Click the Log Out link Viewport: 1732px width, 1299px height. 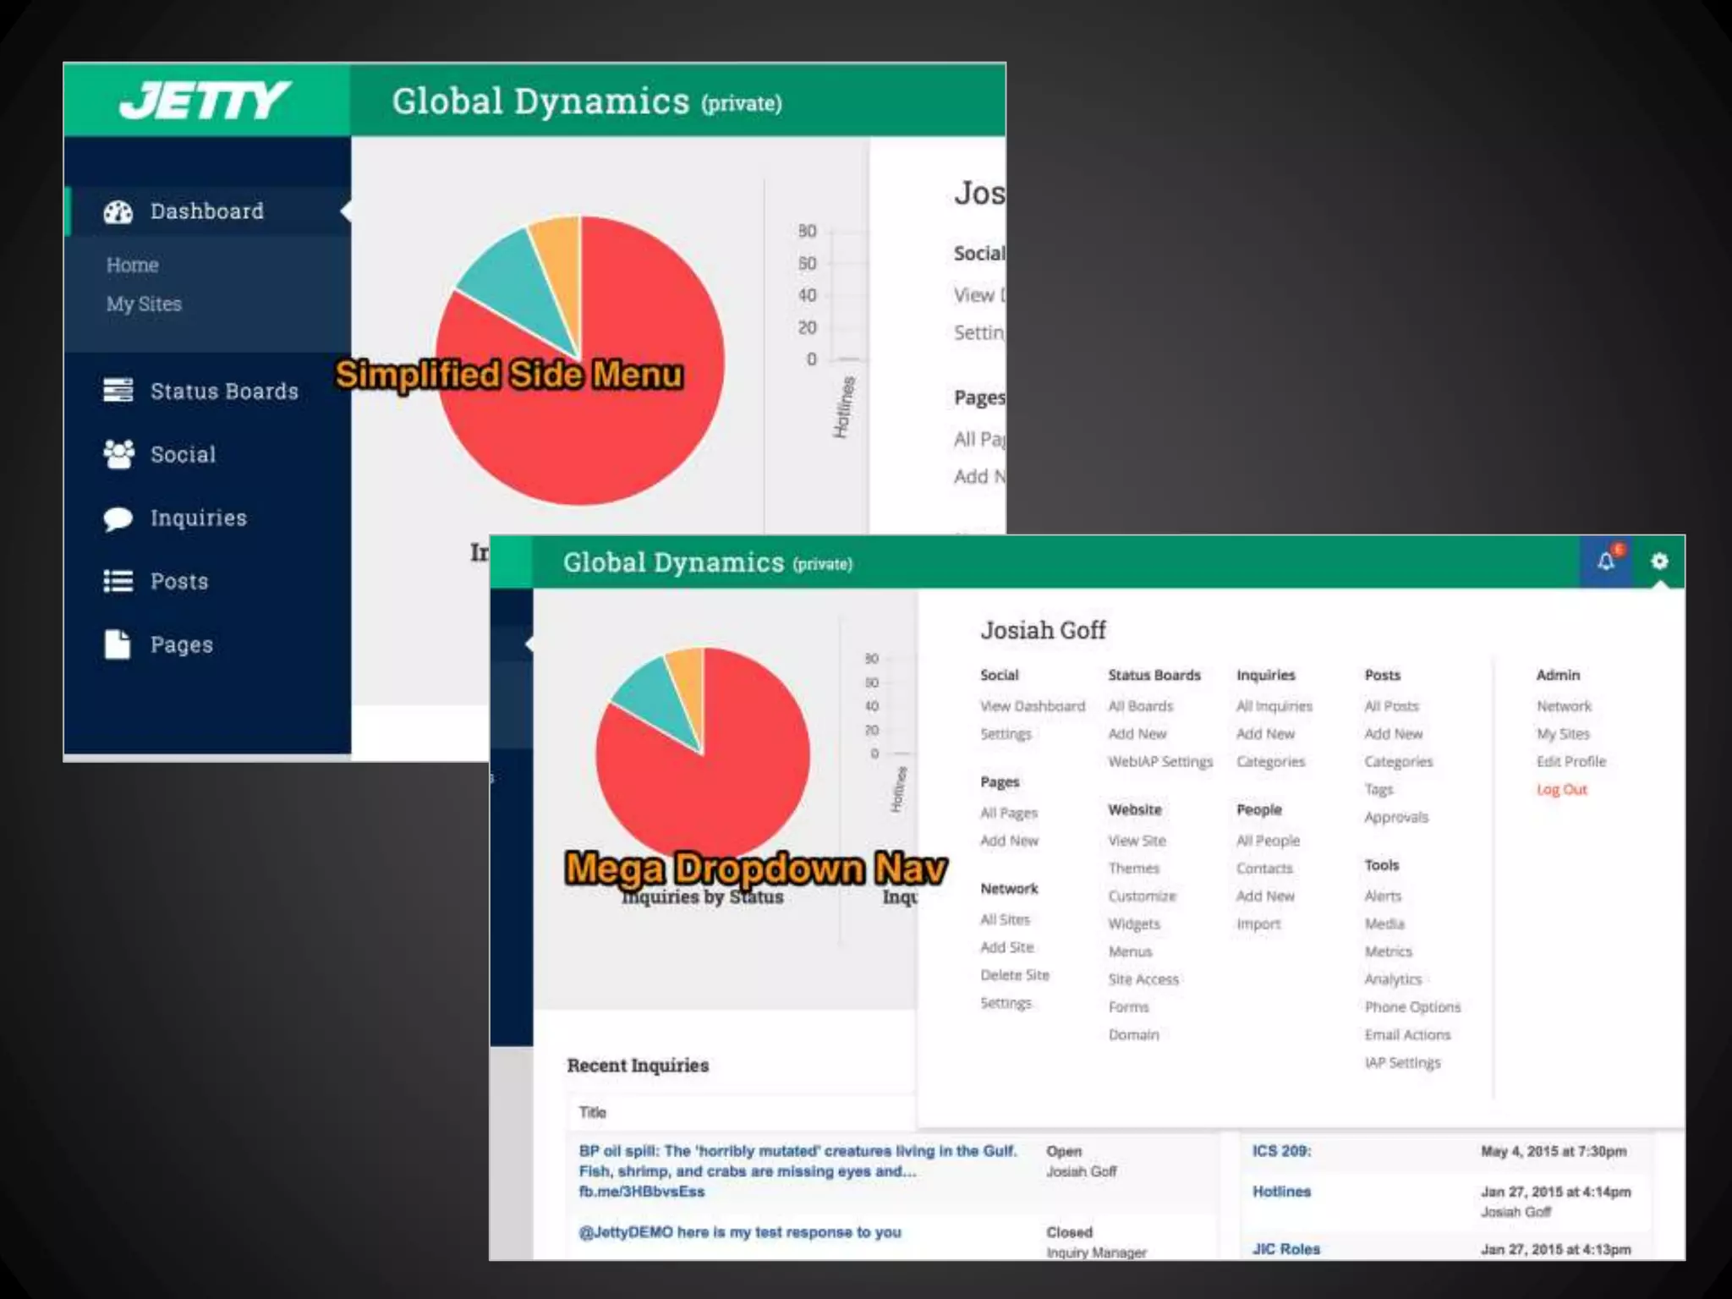click(x=1561, y=789)
